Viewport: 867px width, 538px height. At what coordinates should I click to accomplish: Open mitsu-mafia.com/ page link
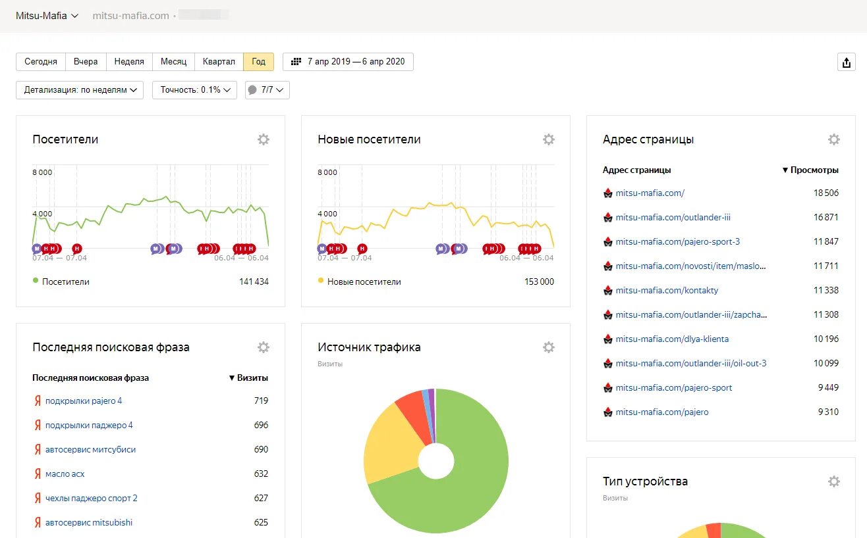point(650,193)
